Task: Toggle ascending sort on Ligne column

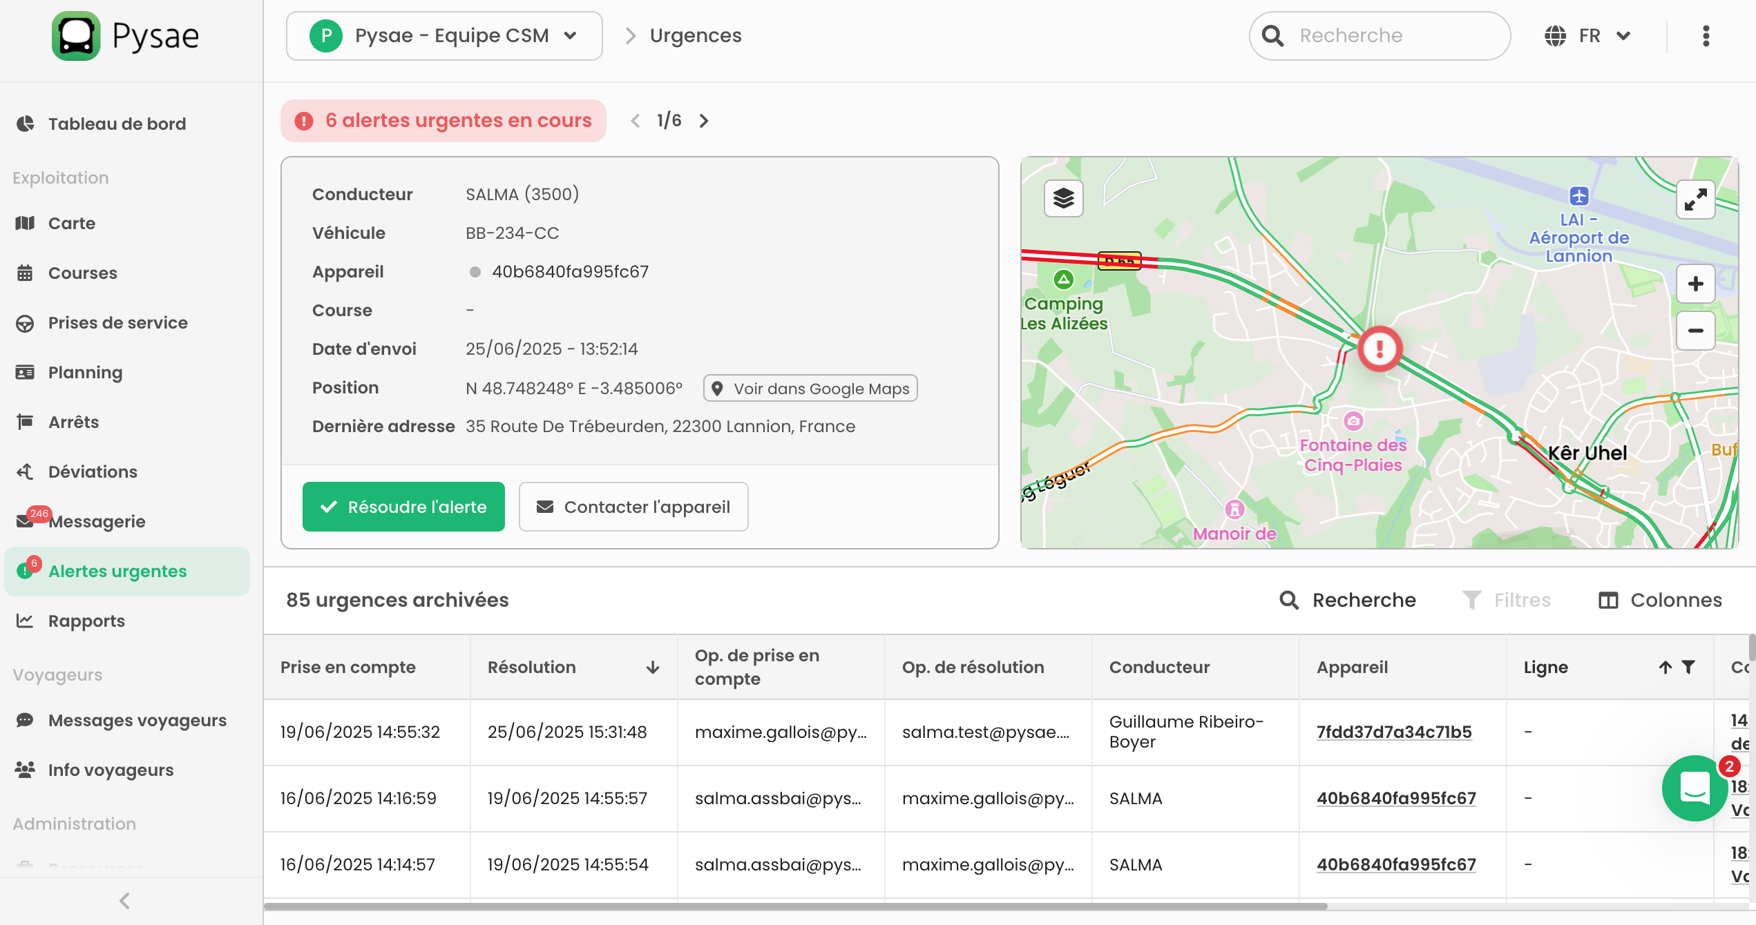Action: 1666,667
